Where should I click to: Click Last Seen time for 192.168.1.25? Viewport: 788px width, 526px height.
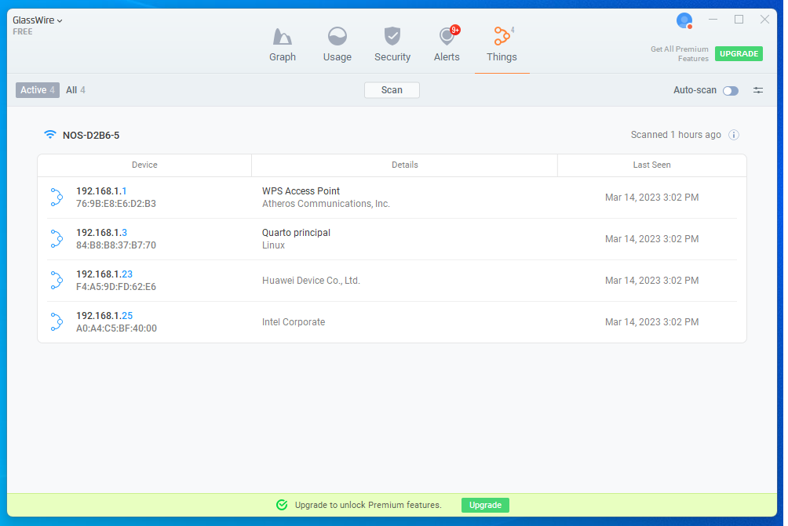(x=651, y=322)
